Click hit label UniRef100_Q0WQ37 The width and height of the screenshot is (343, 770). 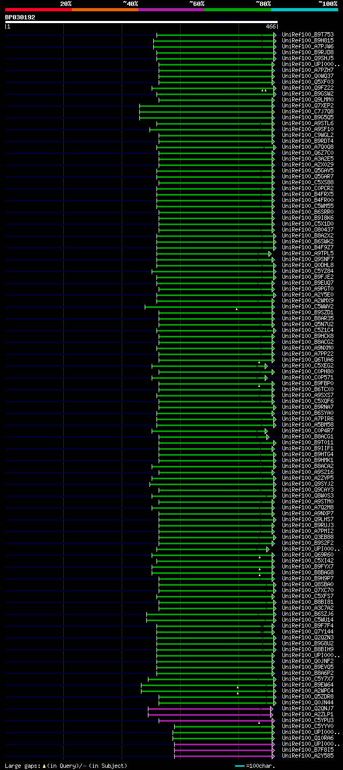point(308,76)
